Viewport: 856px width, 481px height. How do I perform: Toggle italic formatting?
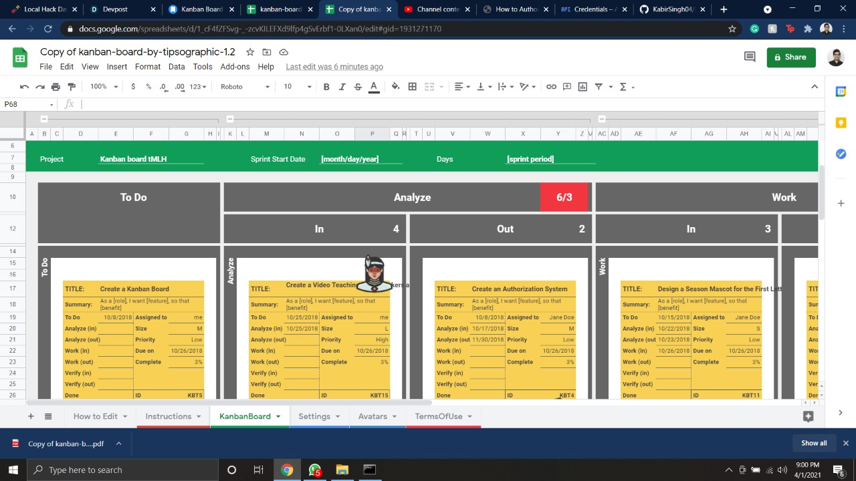coord(342,86)
